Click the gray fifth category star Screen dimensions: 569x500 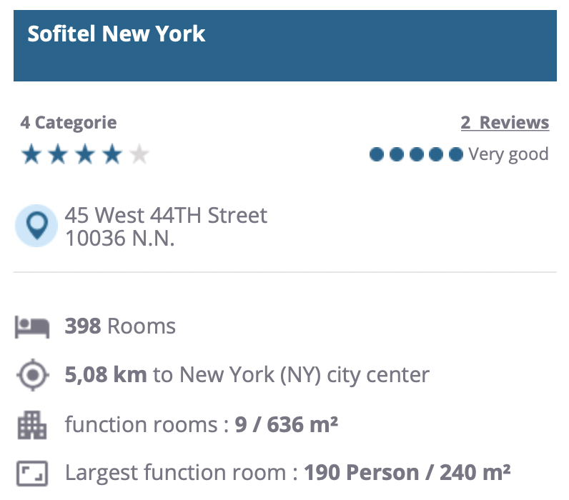pyautogui.click(x=140, y=154)
